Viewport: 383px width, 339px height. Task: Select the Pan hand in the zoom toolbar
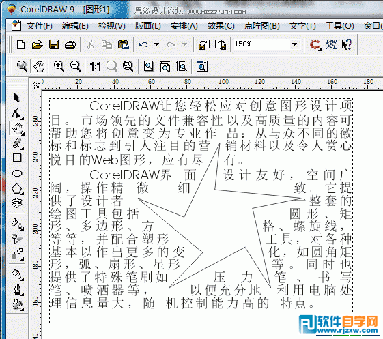pos(39,66)
